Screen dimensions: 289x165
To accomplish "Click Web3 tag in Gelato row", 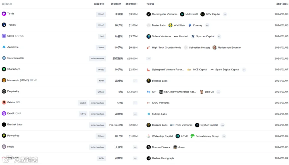I will click(83, 103).
